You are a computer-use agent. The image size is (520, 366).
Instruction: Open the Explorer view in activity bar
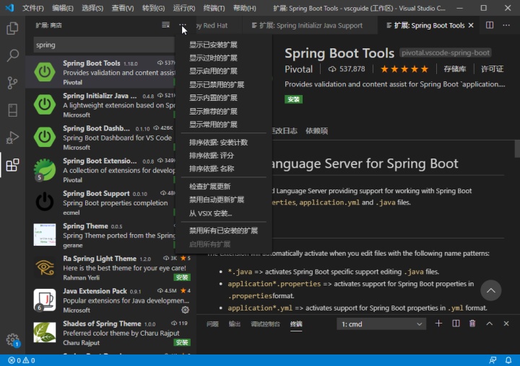click(12, 29)
